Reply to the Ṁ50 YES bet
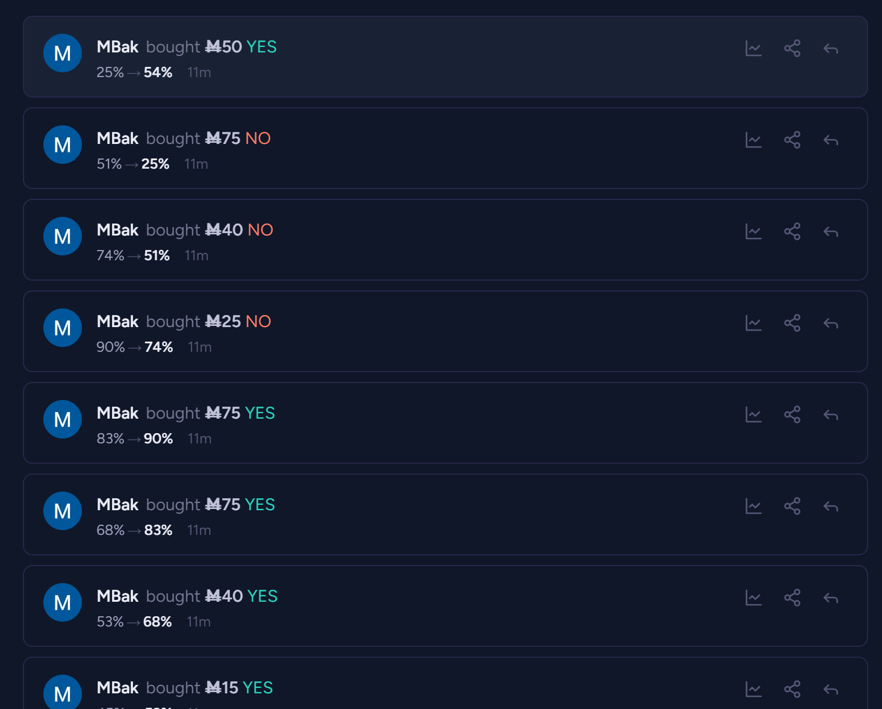 tap(831, 49)
